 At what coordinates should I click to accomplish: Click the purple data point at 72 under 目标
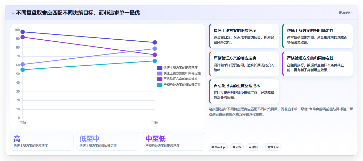155,55
